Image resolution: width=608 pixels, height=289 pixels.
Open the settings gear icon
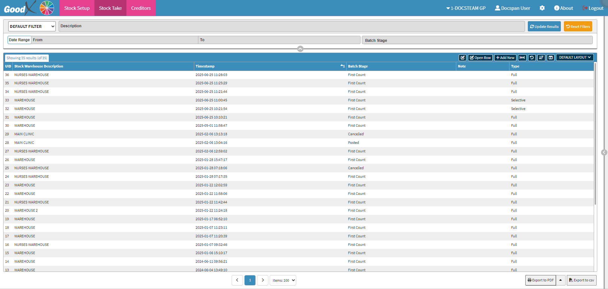click(542, 8)
